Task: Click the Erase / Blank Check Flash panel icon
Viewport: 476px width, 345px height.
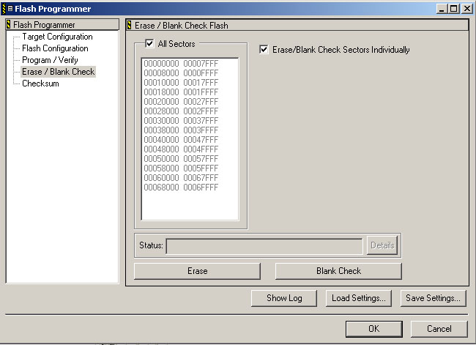Action: point(130,25)
